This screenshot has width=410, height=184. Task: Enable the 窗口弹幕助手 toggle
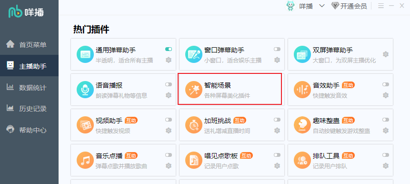click(277, 49)
